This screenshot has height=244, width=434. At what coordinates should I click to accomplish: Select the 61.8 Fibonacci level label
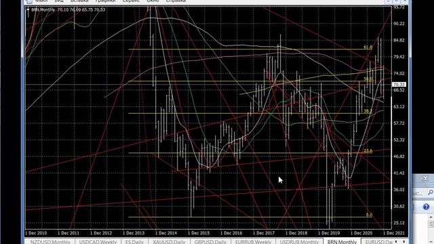click(368, 47)
